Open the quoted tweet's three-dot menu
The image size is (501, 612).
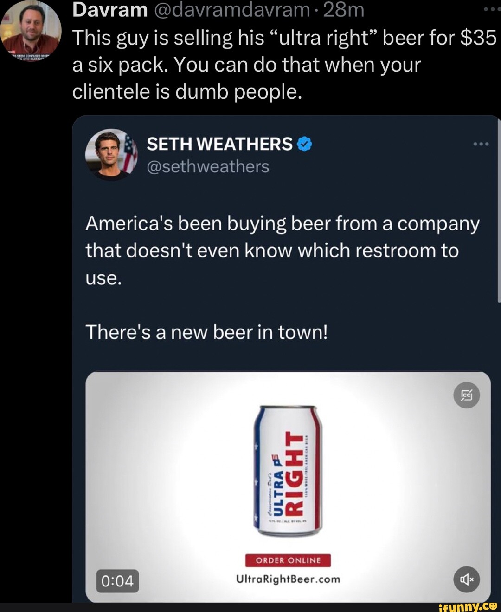click(481, 144)
